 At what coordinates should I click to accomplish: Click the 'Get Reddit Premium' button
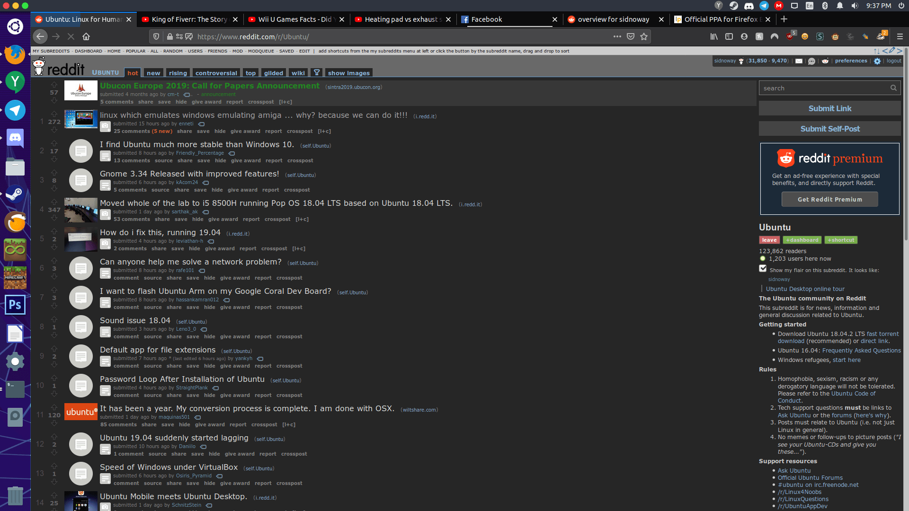click(x=829, y=199)
